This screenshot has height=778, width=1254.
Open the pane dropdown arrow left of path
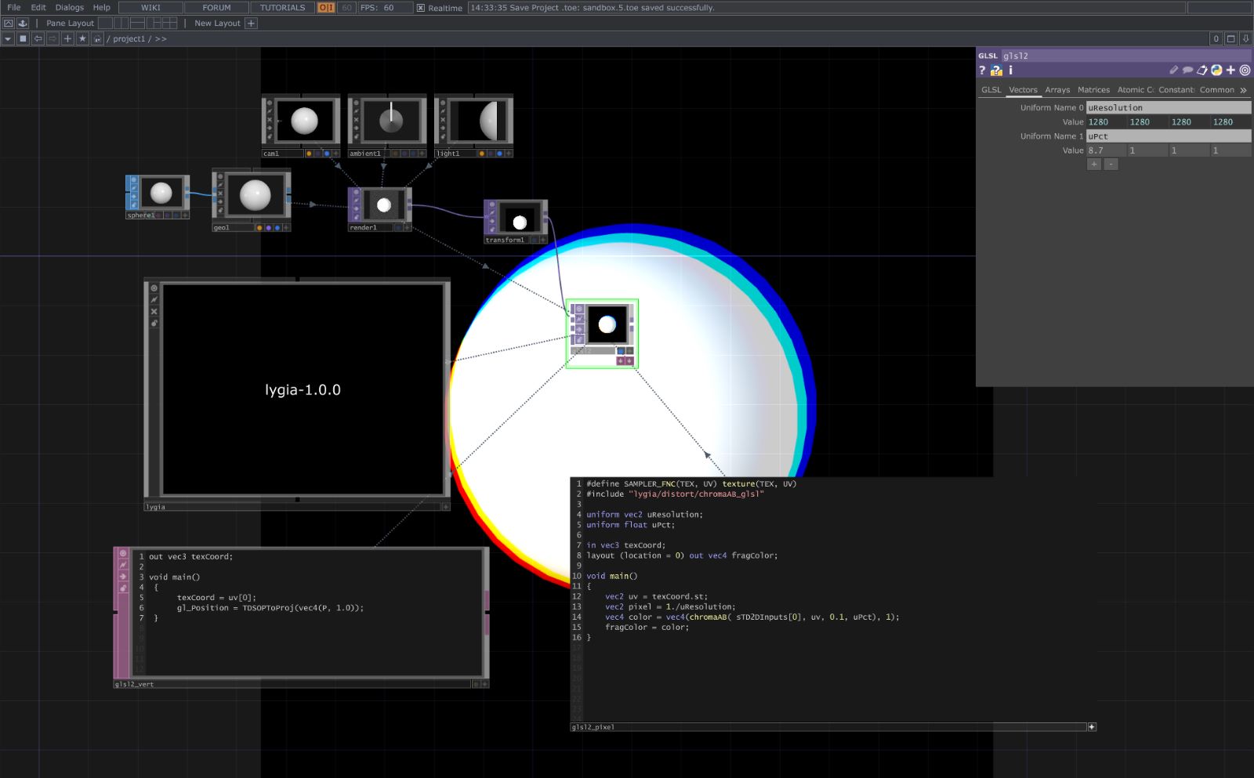click(8, 38)
